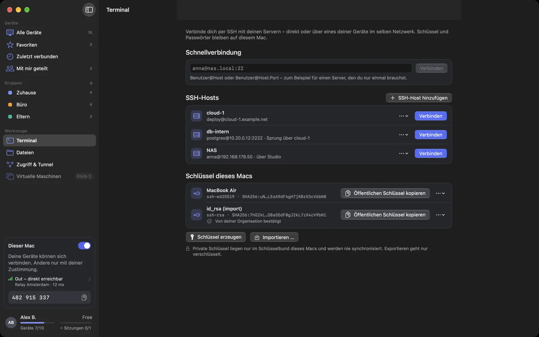Click the Zugriff & Tunnel icon
Viewport: 539px width, 337px height.
[10, 164]
